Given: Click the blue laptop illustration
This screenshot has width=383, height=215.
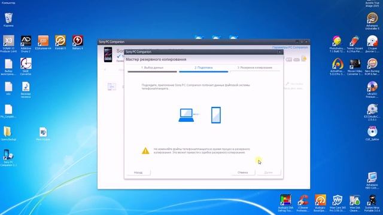Looking at the screenshot, I should click(x=186, y=115).
